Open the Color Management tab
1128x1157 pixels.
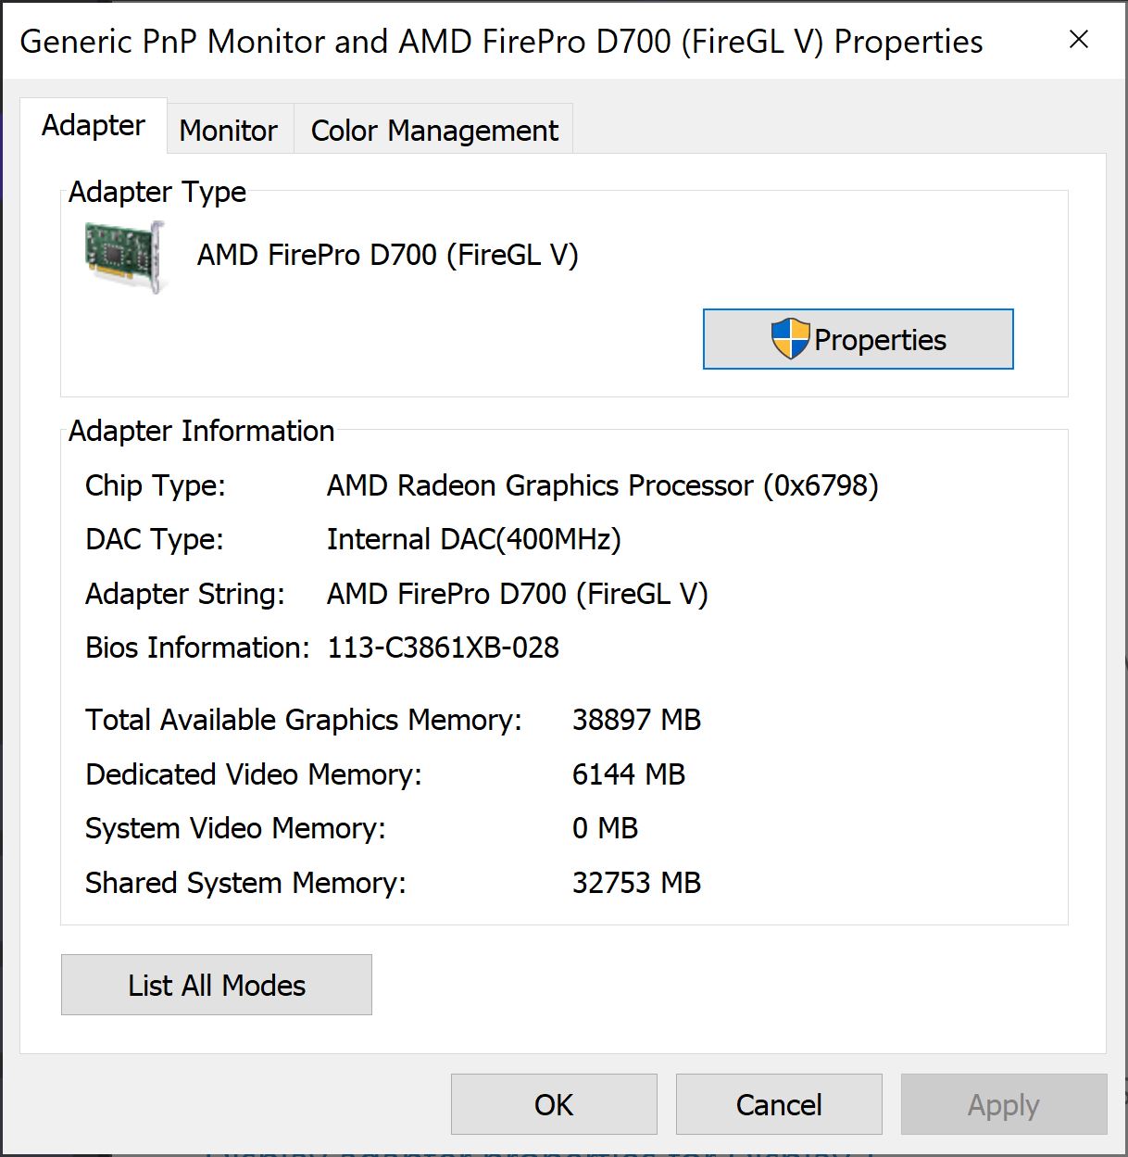click(434, 131)
